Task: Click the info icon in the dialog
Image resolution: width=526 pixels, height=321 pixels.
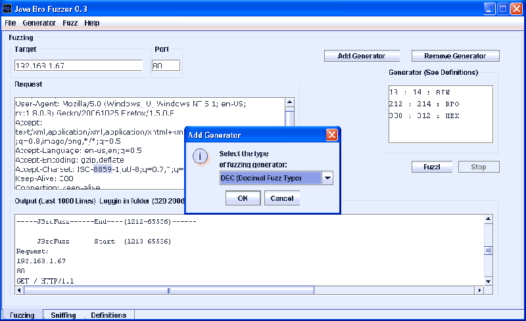Action: [x=201, y=156]
